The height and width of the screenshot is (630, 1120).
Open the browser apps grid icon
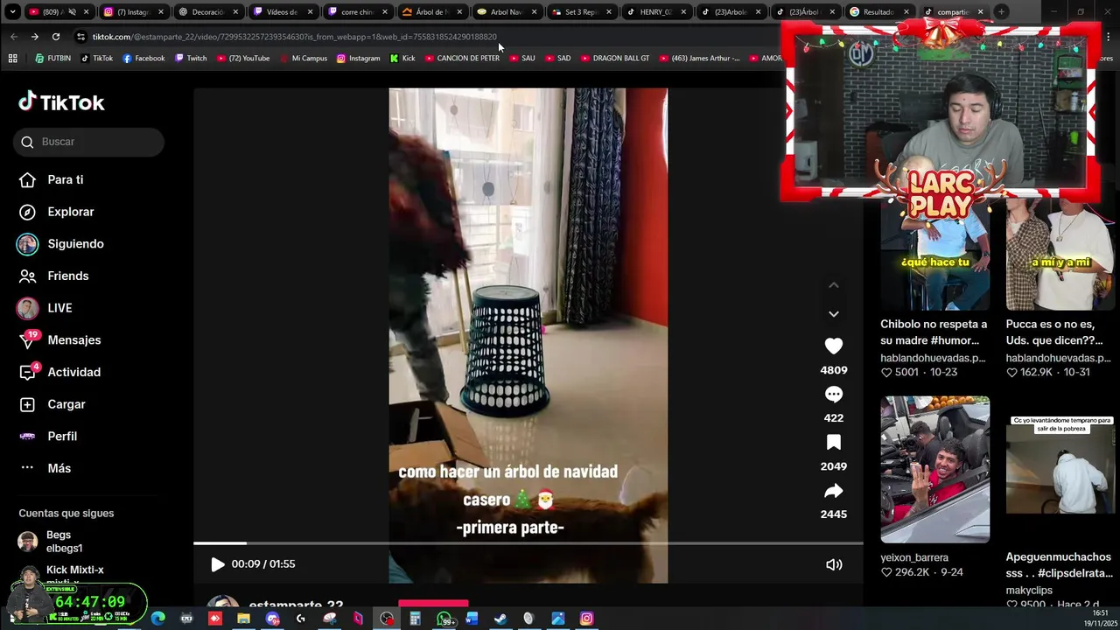(12, 59)
